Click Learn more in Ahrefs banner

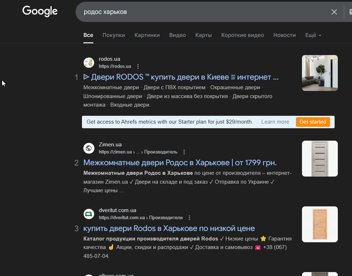[275, 122]
